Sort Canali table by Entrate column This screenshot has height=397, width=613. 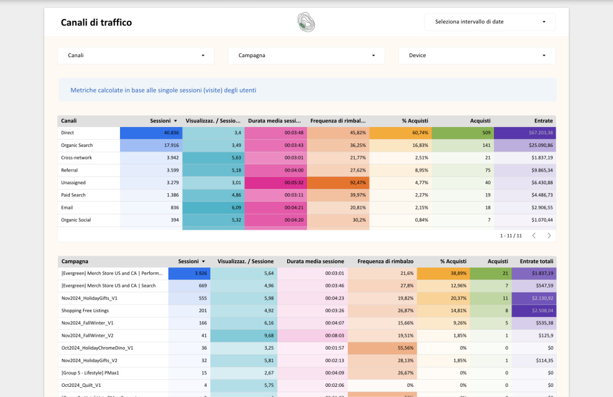tap(543, 121)
